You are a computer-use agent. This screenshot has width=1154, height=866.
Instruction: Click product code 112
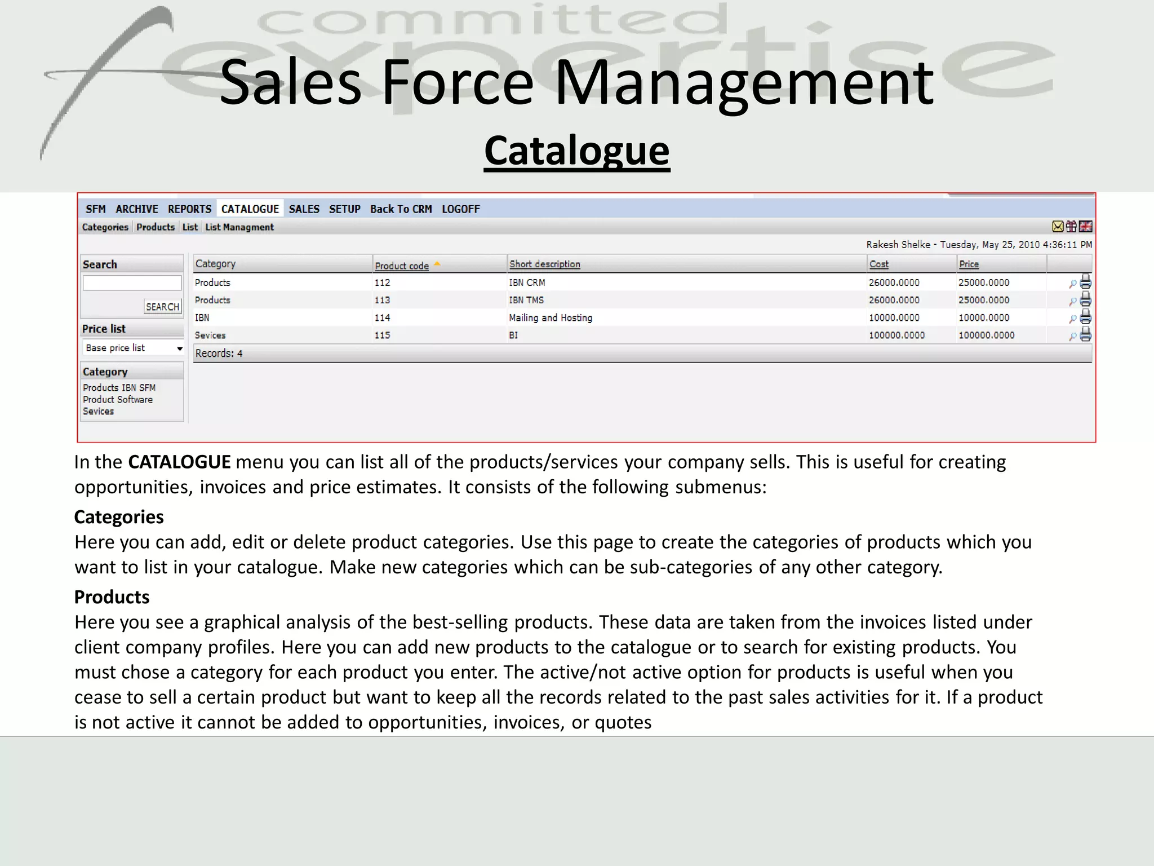pyautogui.click(x=382, y=282)
